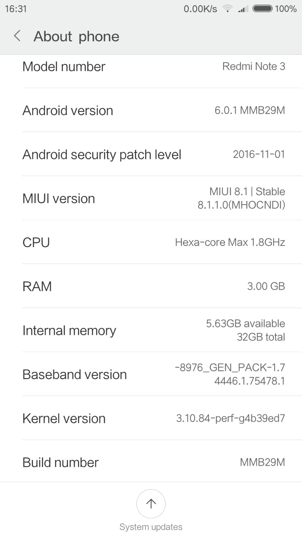Image resolution: width=302 pixels, height=538 pixels.
Task: Tap the Wi-Fi status icon
Action: pos(228,9)
